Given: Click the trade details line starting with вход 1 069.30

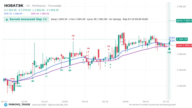Looking at the screenshot, I should point(99,19).
